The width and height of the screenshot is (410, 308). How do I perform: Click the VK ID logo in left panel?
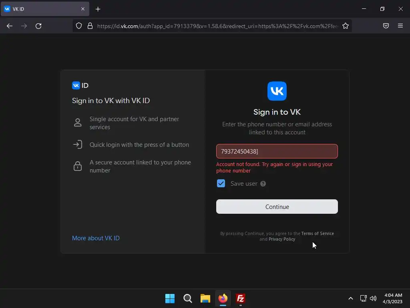point(80,85)
